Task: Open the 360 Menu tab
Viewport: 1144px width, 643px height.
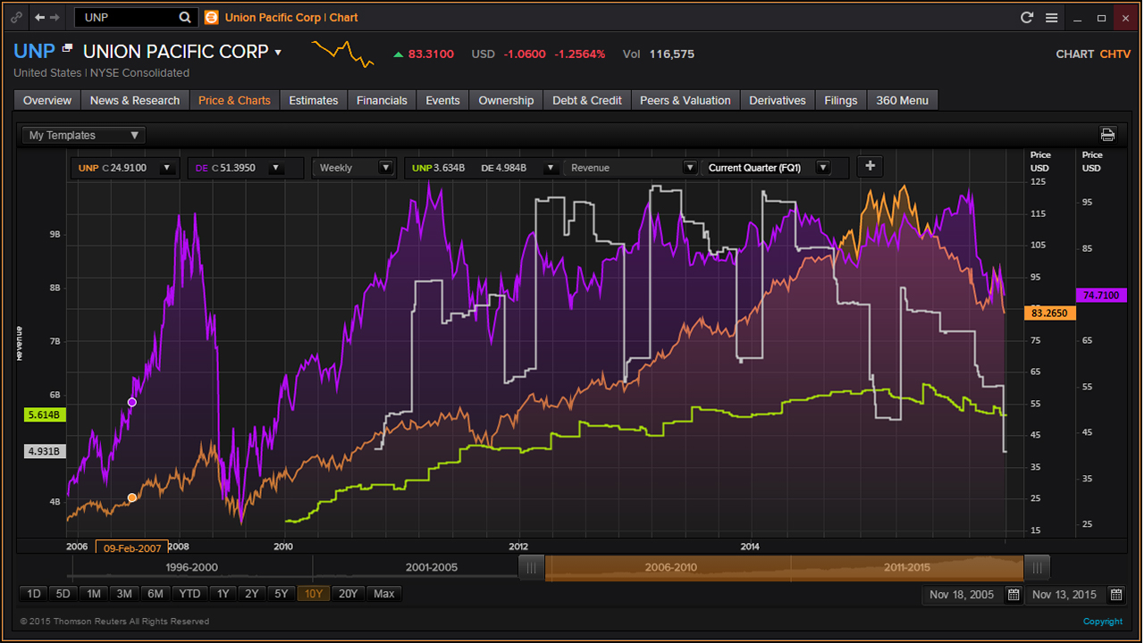Action: [902, 100]
